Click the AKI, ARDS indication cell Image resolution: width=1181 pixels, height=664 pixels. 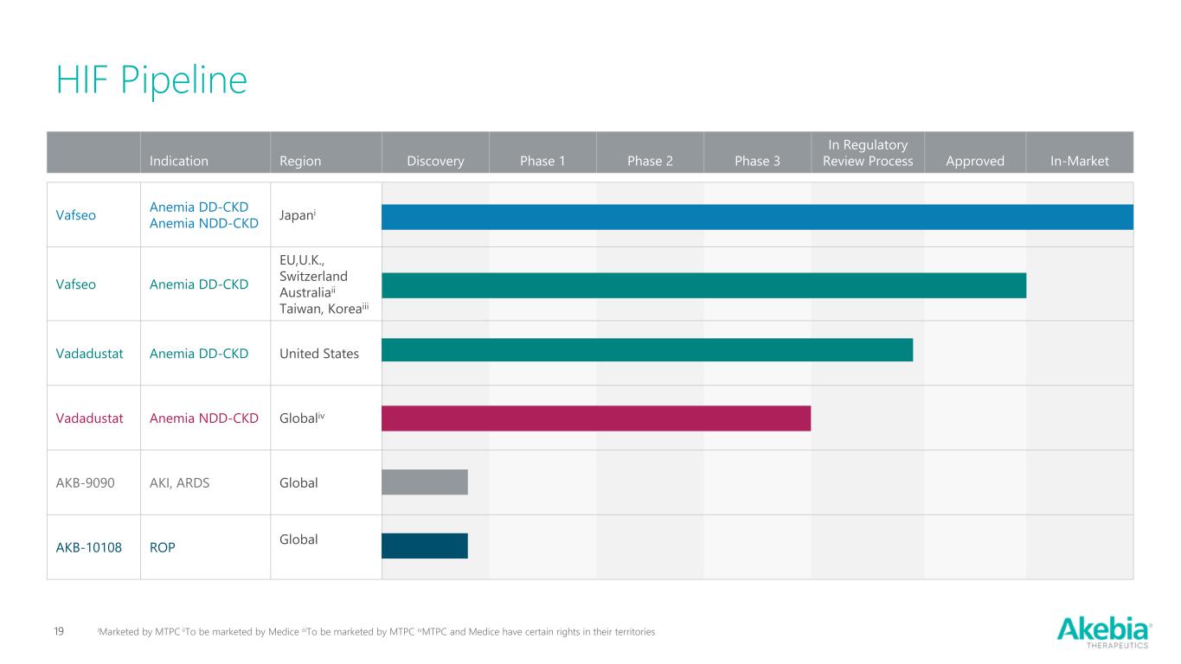(178, 482)
